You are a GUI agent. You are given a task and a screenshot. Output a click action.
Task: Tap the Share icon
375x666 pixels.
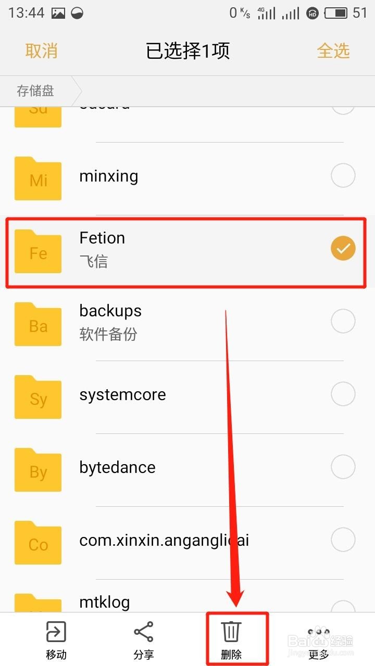(144, 632)
